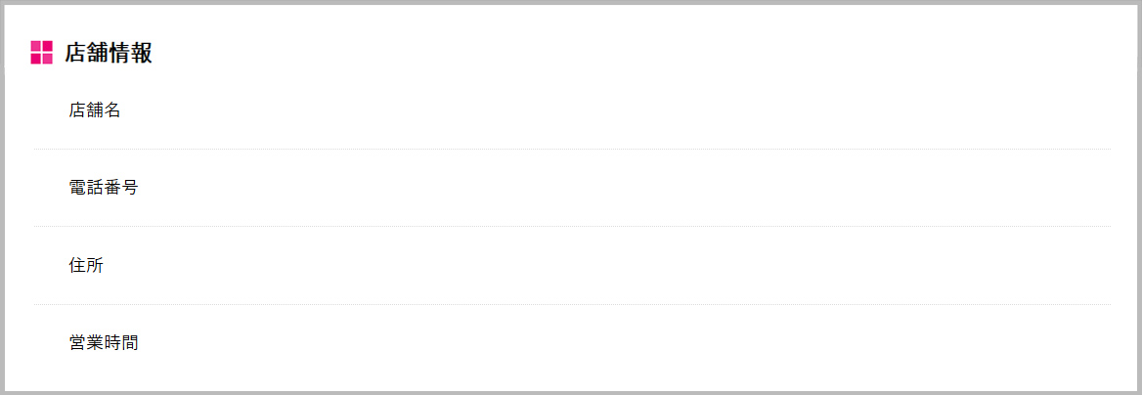Click the dotted divider under 電話番号
Viewport: 1142px width, 395px height.
[x=572, y=227]
